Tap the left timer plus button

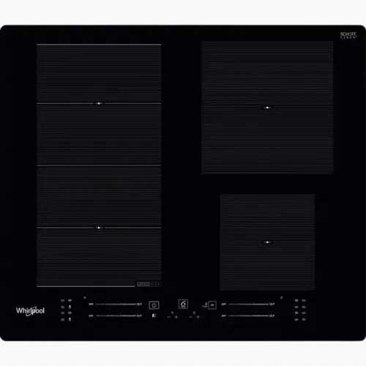pos(176,317)
